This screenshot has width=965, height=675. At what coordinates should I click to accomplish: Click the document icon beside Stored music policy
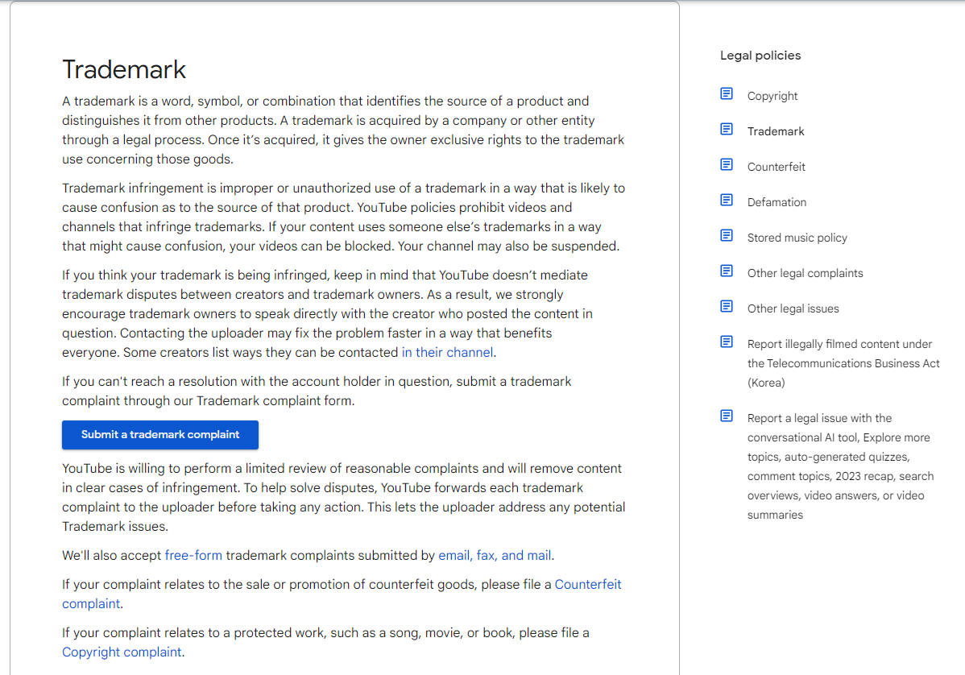click(x=727, y=236)
